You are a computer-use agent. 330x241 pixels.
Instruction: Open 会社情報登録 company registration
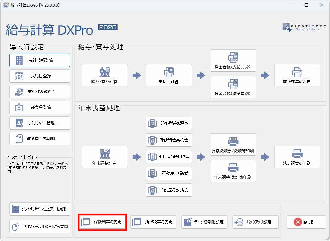40,60
